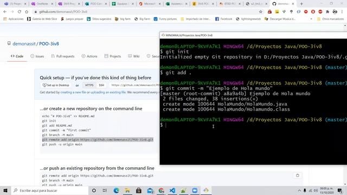Viewport: 347px width, 195px height.
Task: Click Set up in Desktop button
Action: pyautogui.click(x=56, y=85)
